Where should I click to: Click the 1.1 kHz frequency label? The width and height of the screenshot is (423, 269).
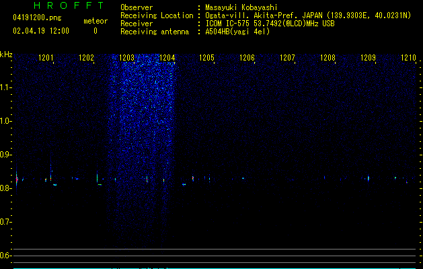pyautogui.click(x=5, y=87)
